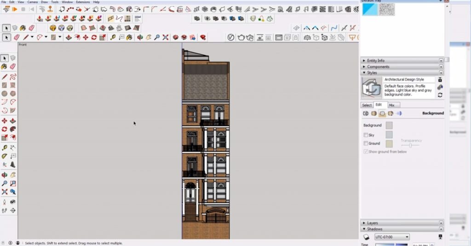
Task: Open the pencil tool dropdown arrow
Action: click(x=32, y=37)
